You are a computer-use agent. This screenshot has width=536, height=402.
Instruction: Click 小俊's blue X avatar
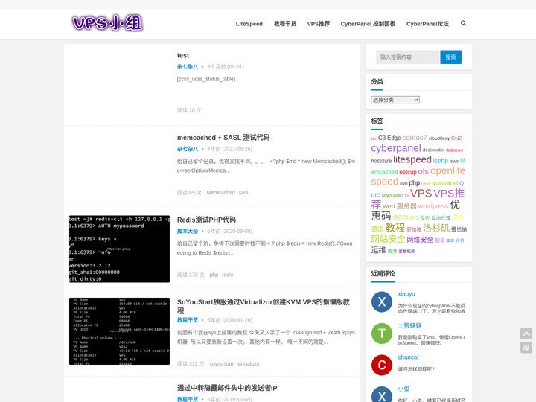[x=381, y=395]
